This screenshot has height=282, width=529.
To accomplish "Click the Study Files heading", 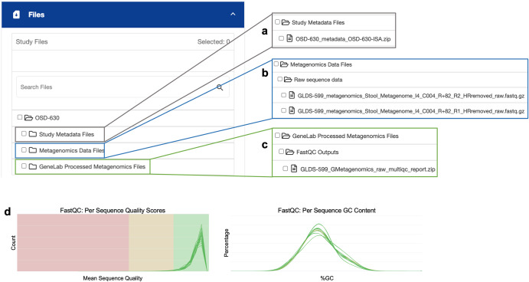I will 31,42.
